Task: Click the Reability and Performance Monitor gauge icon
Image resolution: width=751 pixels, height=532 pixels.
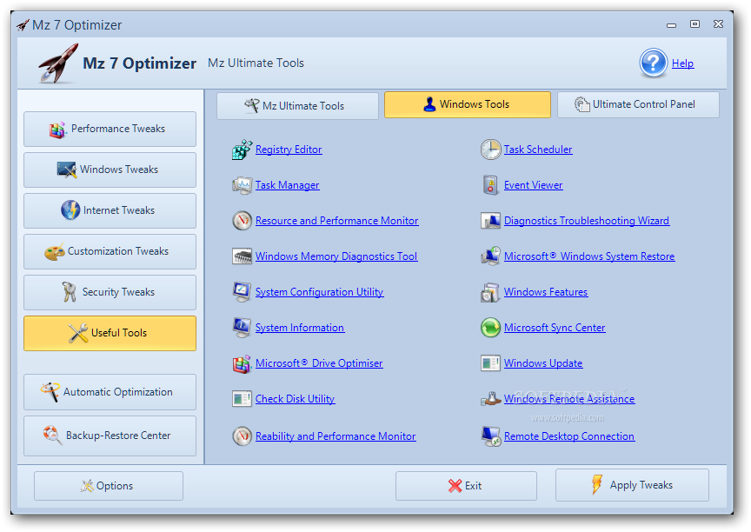Action: coord(242,436)
